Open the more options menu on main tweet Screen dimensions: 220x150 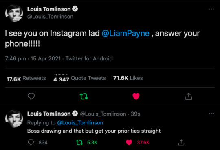(x=211, y=9)
